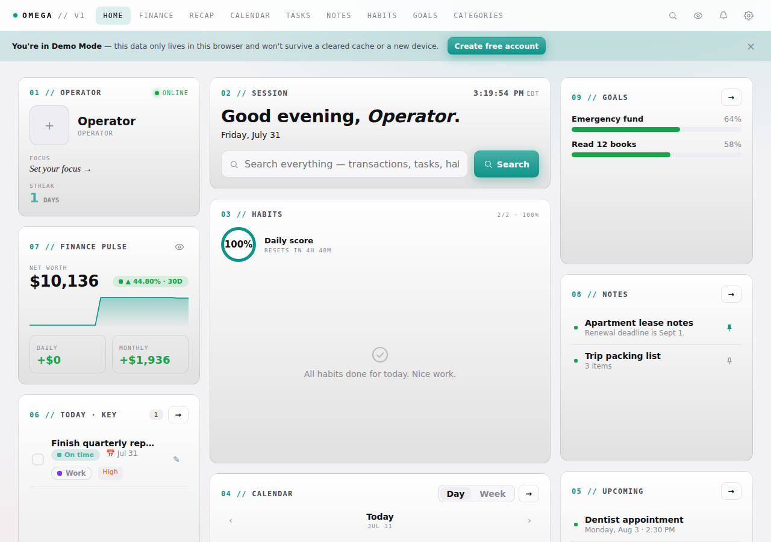Toggle Finance Pulse visibility eye
This screenshot has height=542, width=771.
tap(179, 247)
